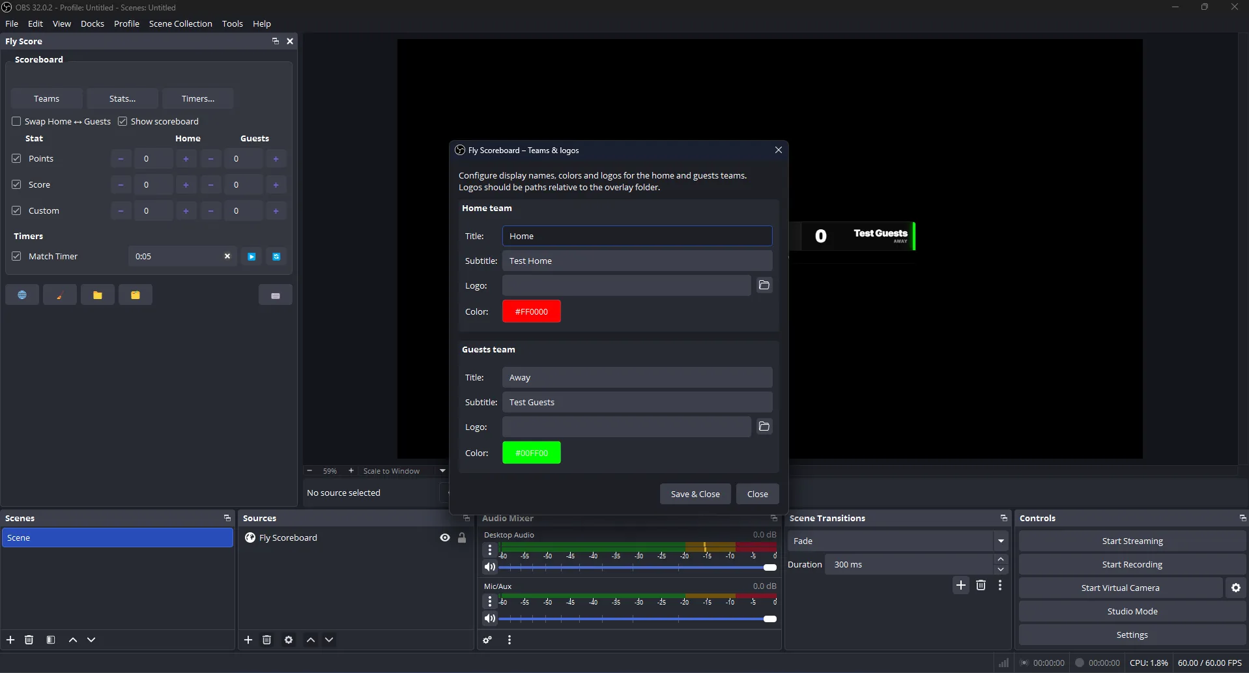Click the Save & Close button
This screenshot has height=673, width=1249.
point(695,494)
